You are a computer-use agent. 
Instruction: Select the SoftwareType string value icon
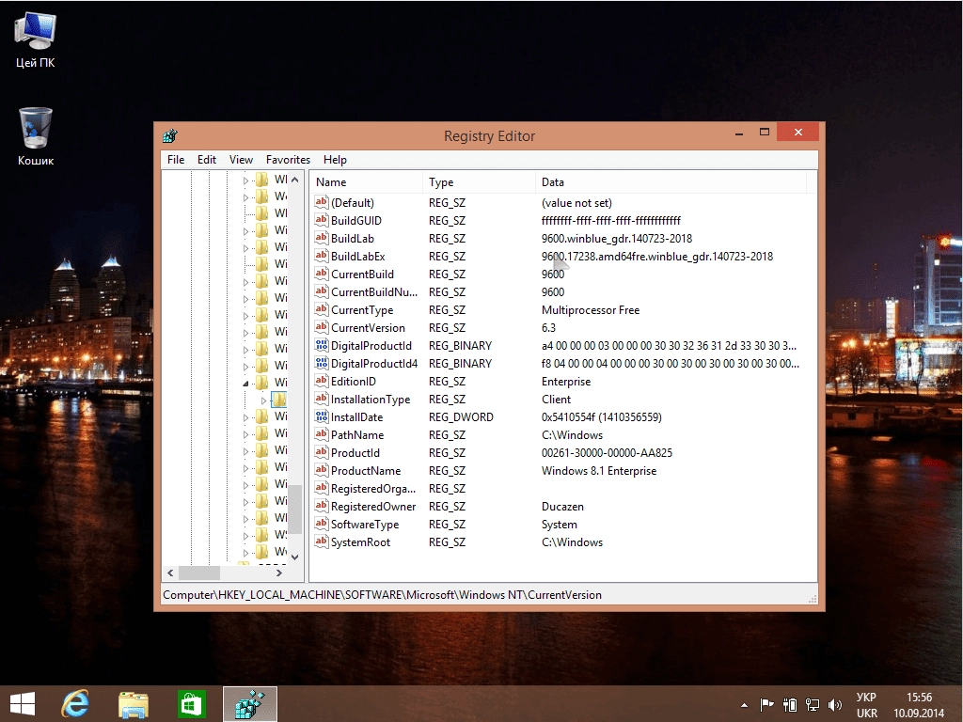[x=322, y=524]
